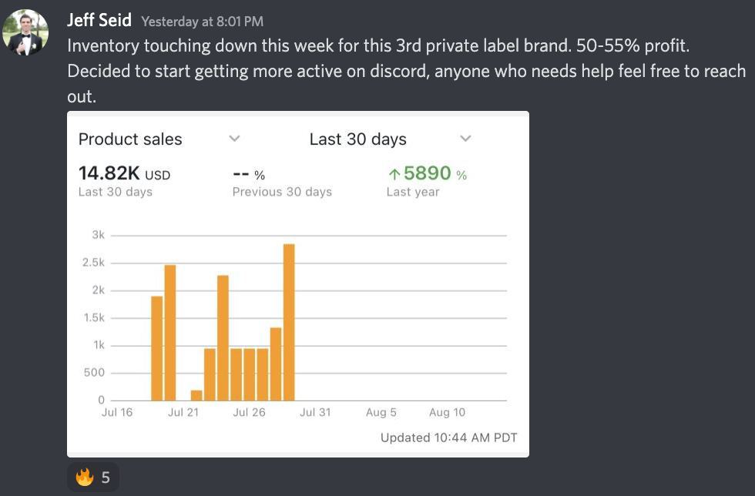Image resolution: width=755 pixels, height=496 pixels.
Task: Click the "Previous 30 days" comparison label
Action: tap(282, 192)
